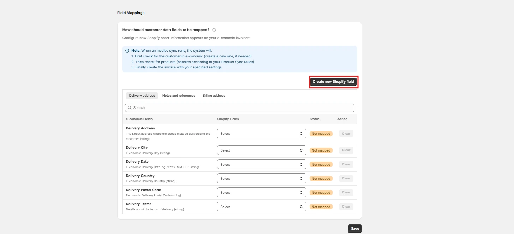Focus the Search input field
The image size is (514, 234).
(240, 108)
